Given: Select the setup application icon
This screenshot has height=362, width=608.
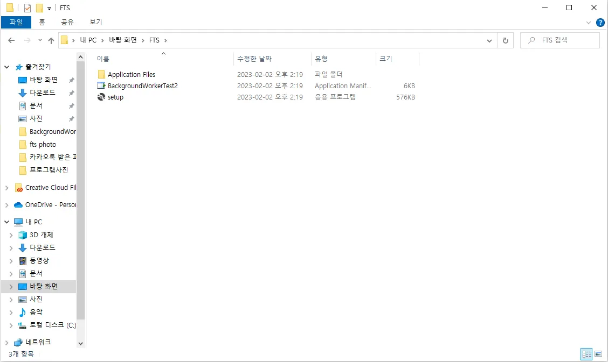Looking at the screenshot, I should point(101,97).
